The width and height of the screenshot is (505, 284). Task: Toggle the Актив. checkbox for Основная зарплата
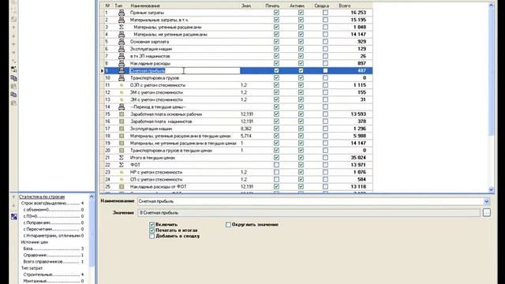coord(301,42)
